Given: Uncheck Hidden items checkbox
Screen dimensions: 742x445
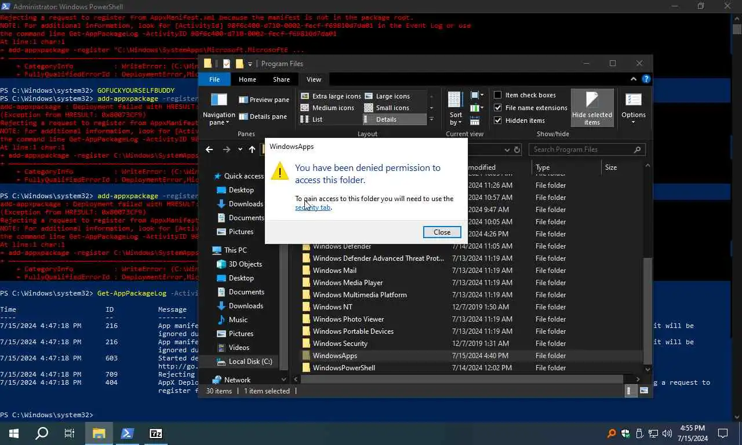Looking at the screenshot, I should [x=497, y=121].
